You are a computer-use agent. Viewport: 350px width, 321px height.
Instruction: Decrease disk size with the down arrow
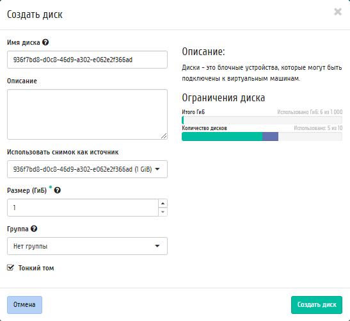pos(163,212)
